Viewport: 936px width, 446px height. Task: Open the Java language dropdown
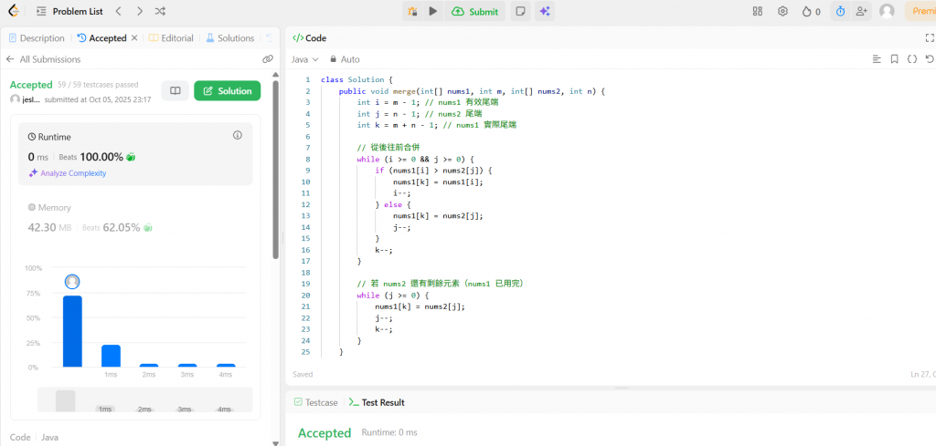coord(305,59)
